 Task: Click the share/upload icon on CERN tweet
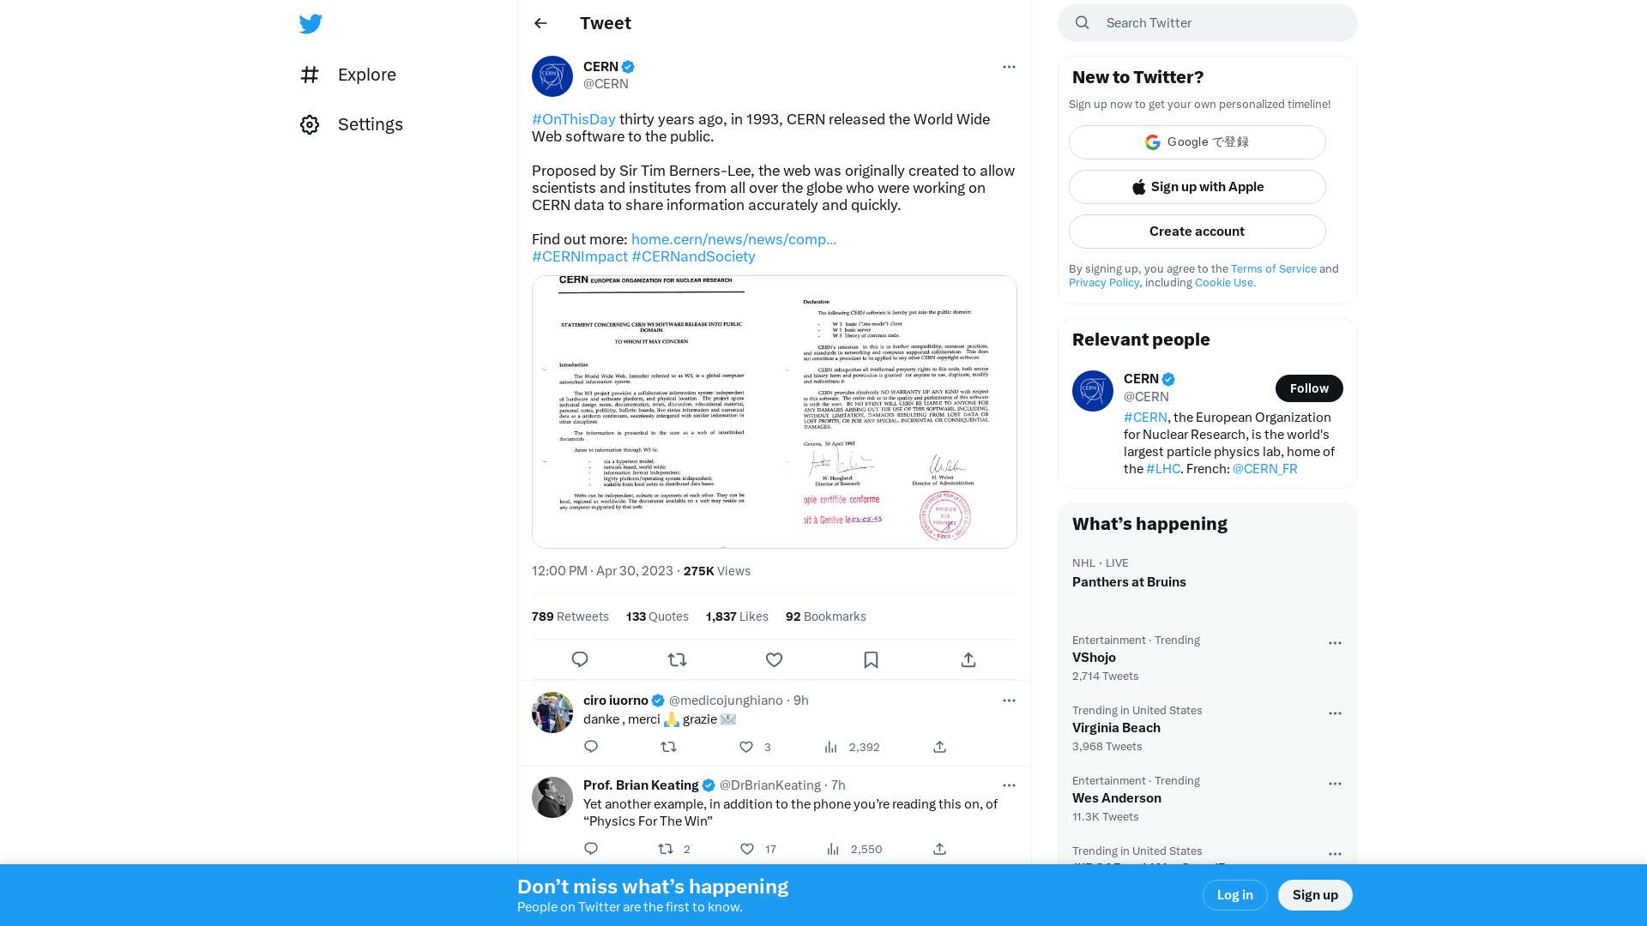click(x=968, y=659)
